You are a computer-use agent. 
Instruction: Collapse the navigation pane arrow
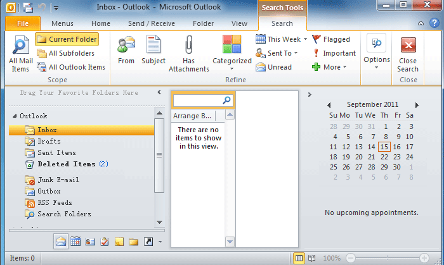pos(159,92)
